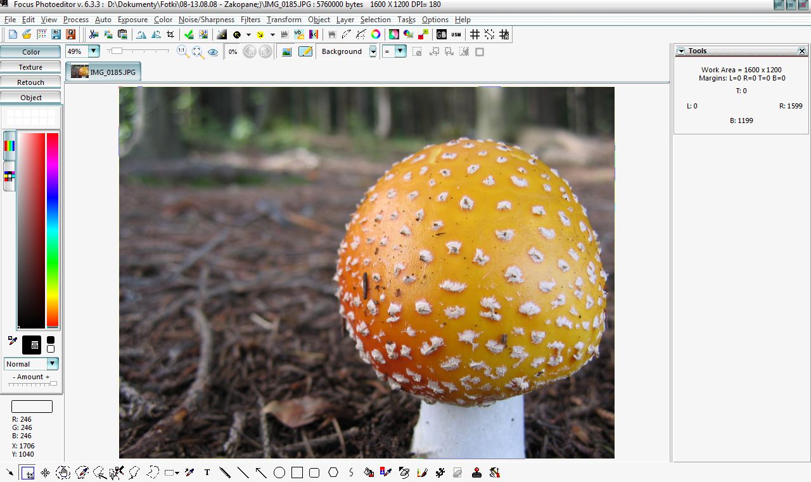Select the paint bucket fill tool

click(x=369, y=472)
